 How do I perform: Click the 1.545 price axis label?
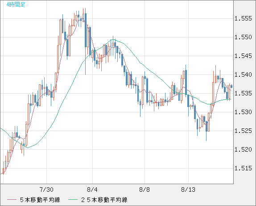(x=243, y=56)
